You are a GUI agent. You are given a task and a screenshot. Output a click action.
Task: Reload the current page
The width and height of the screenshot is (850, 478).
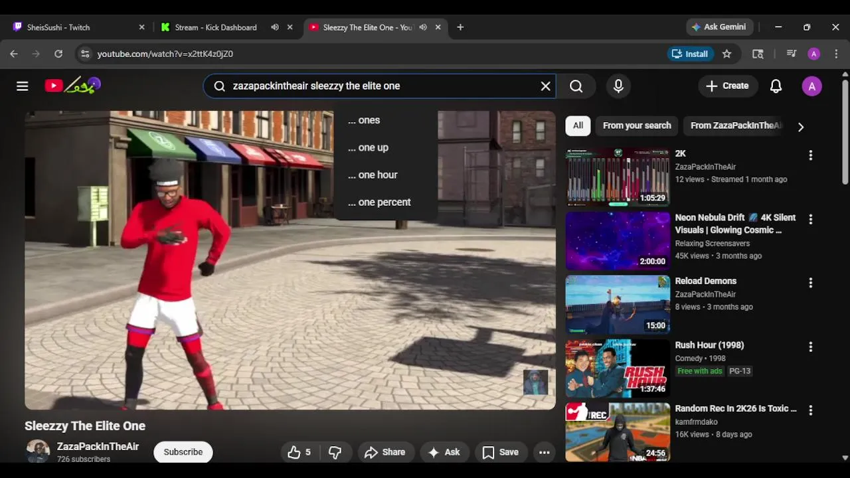point(58,54)
